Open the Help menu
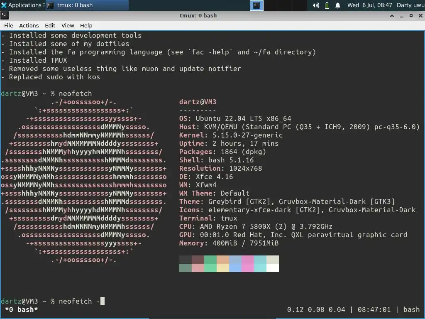This screenshot has width=425, height=319. (x=86, y=25)
